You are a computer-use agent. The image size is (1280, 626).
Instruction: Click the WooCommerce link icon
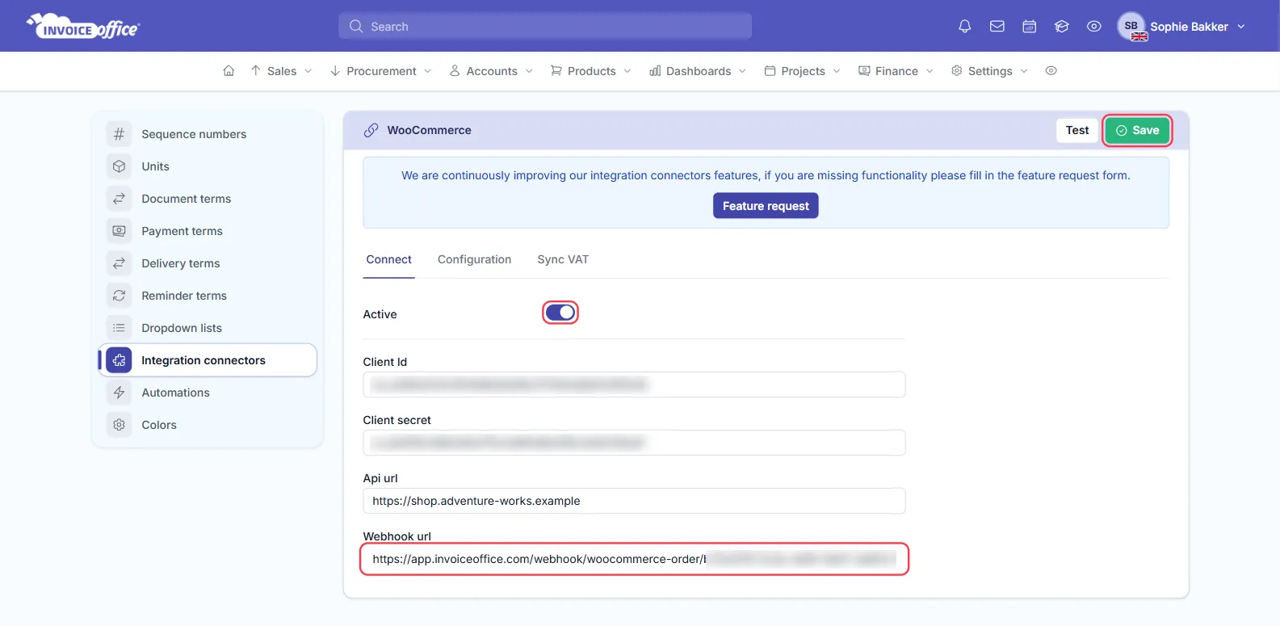click(371, 130)
